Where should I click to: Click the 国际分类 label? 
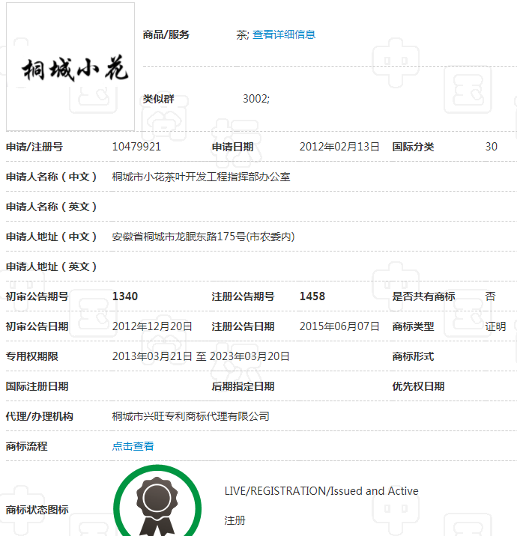(413, 147)
